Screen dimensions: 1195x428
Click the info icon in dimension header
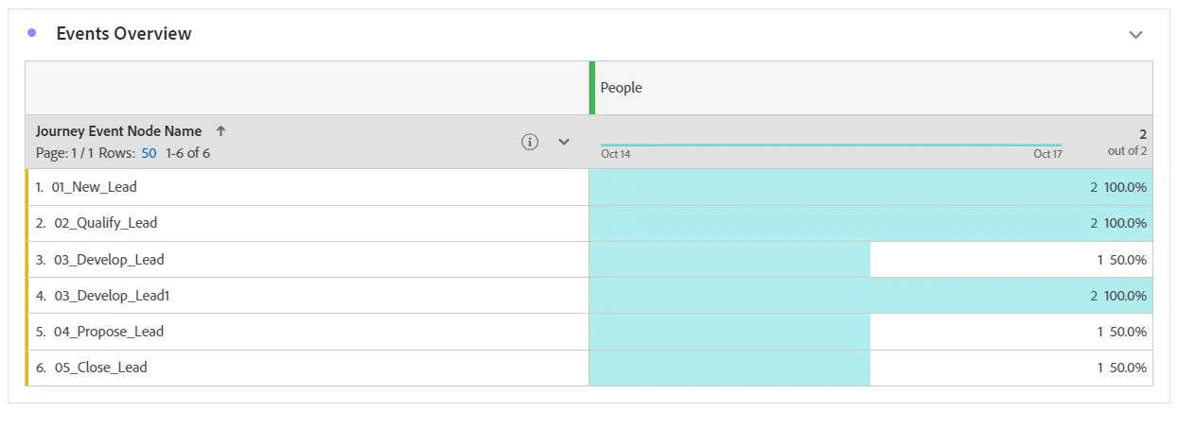click(x=530, y=142)
